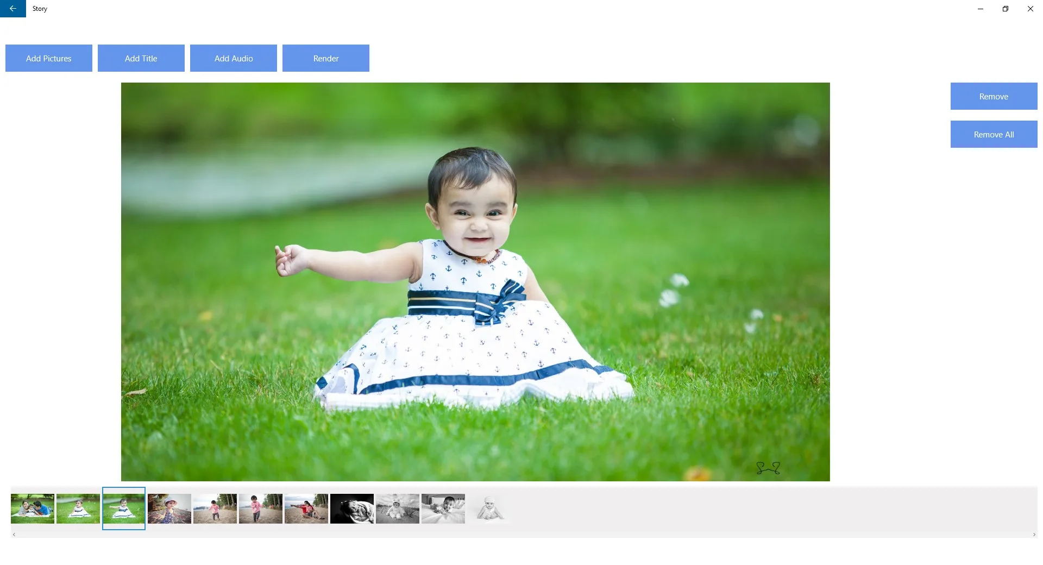Start rendering with the Render button
This screenshot has width=1043, height=565.
(326, 58)
